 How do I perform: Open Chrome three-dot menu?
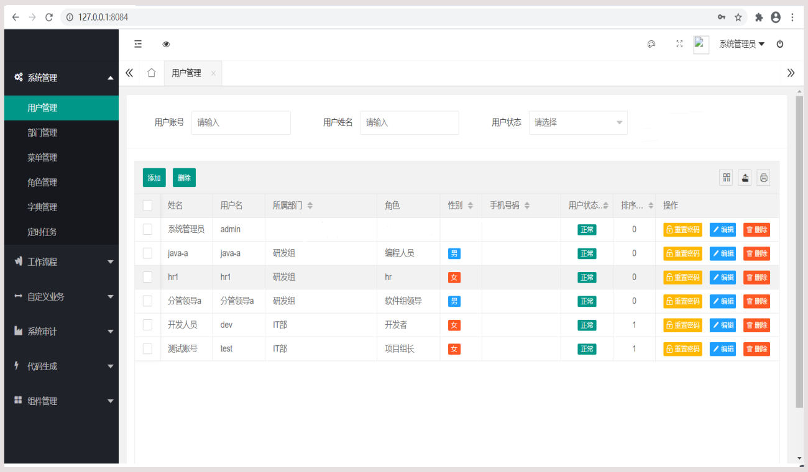[x=792, y=17]
